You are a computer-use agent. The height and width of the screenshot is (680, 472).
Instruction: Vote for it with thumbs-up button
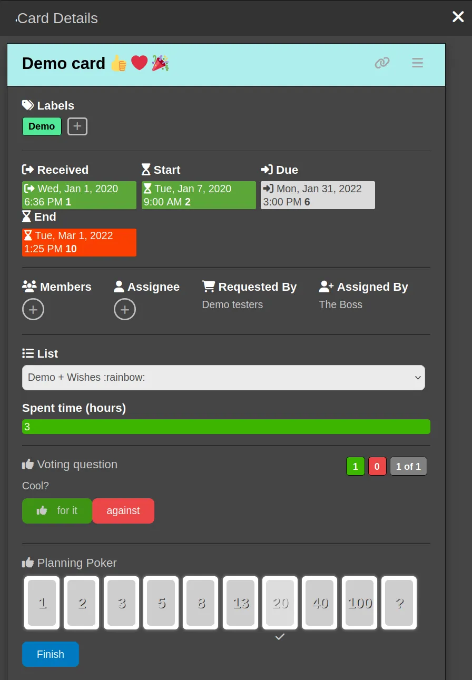coord(57,511)
